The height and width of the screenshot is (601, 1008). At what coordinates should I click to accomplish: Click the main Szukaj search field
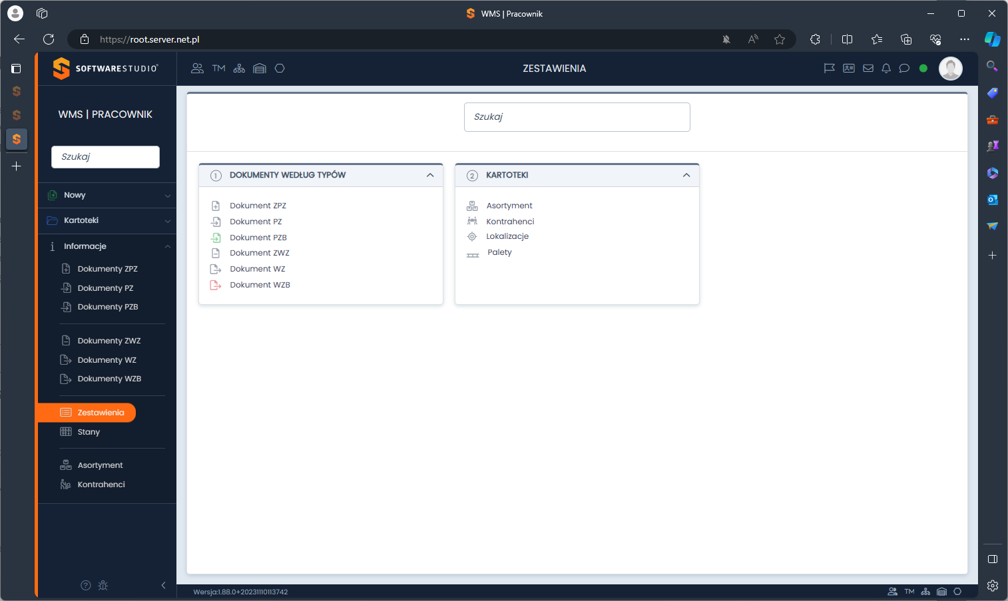(x=577, y=117)
